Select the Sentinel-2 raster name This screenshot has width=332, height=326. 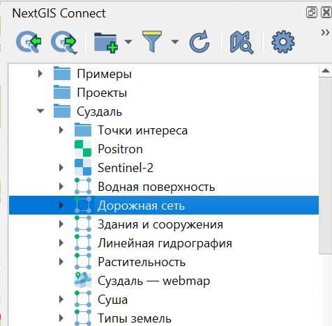click(126, 168)
